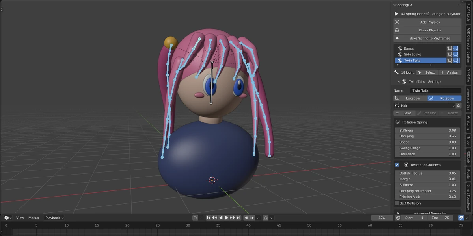Toggle Rotation spring for Bangs group
The width and height of the screenshot is (473, 236).
456,48
